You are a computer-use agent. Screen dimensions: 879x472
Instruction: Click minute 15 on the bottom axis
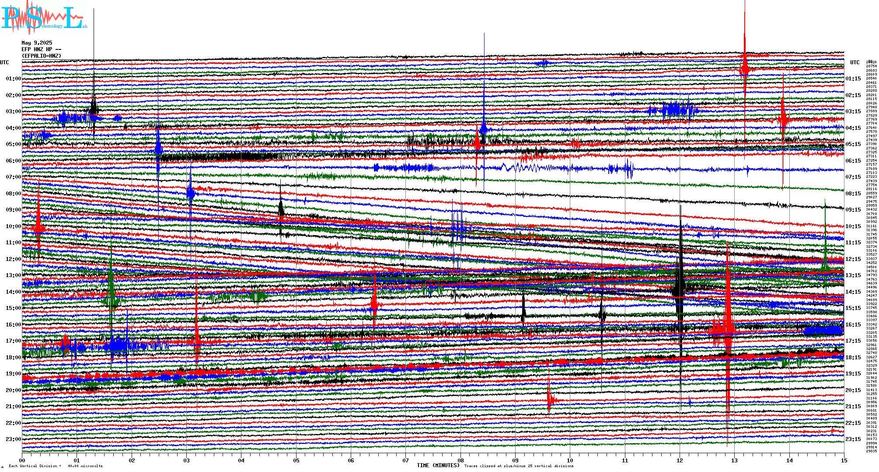[x=844, y=460]
